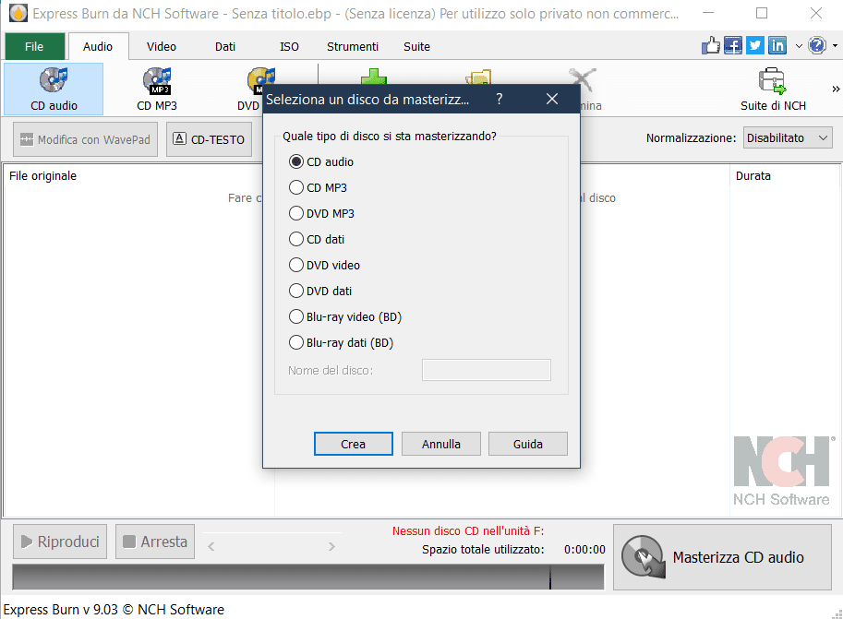
Task: Click the Express Burn title bar app icon
Action: (18, 13)
